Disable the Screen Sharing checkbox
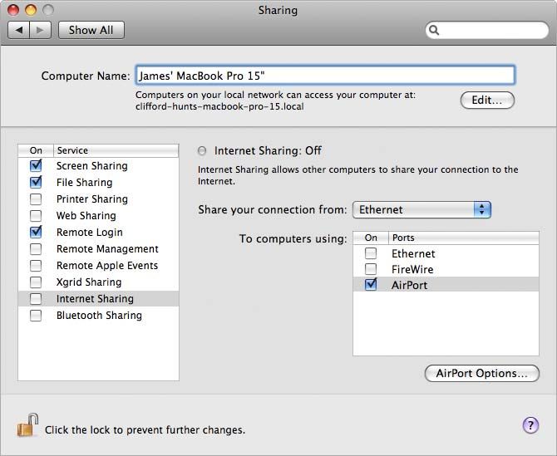This screenshot has width=557, height=456. [36, 166]
